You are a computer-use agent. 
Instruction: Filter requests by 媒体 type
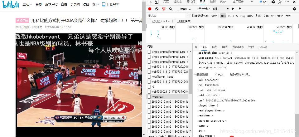(x=250, y=16)
